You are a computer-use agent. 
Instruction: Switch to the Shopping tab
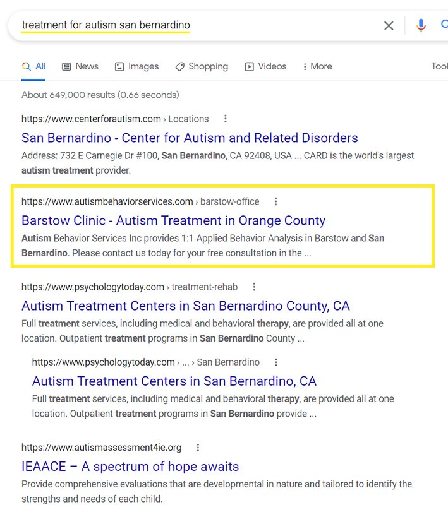tap(202, 66)
